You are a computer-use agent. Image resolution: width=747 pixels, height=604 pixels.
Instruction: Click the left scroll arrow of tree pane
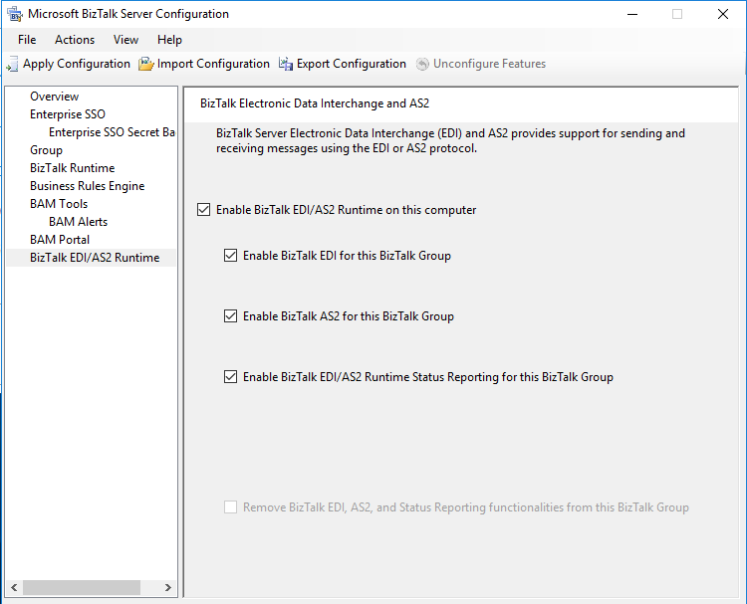coord(14,588)
